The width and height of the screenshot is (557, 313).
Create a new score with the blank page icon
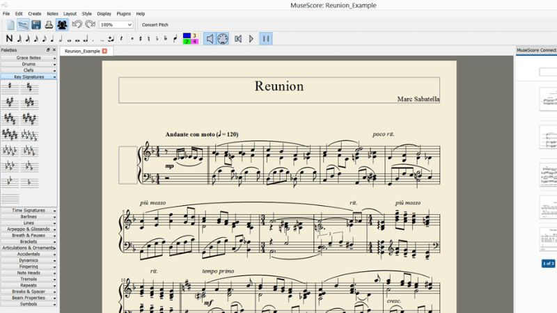10,25
